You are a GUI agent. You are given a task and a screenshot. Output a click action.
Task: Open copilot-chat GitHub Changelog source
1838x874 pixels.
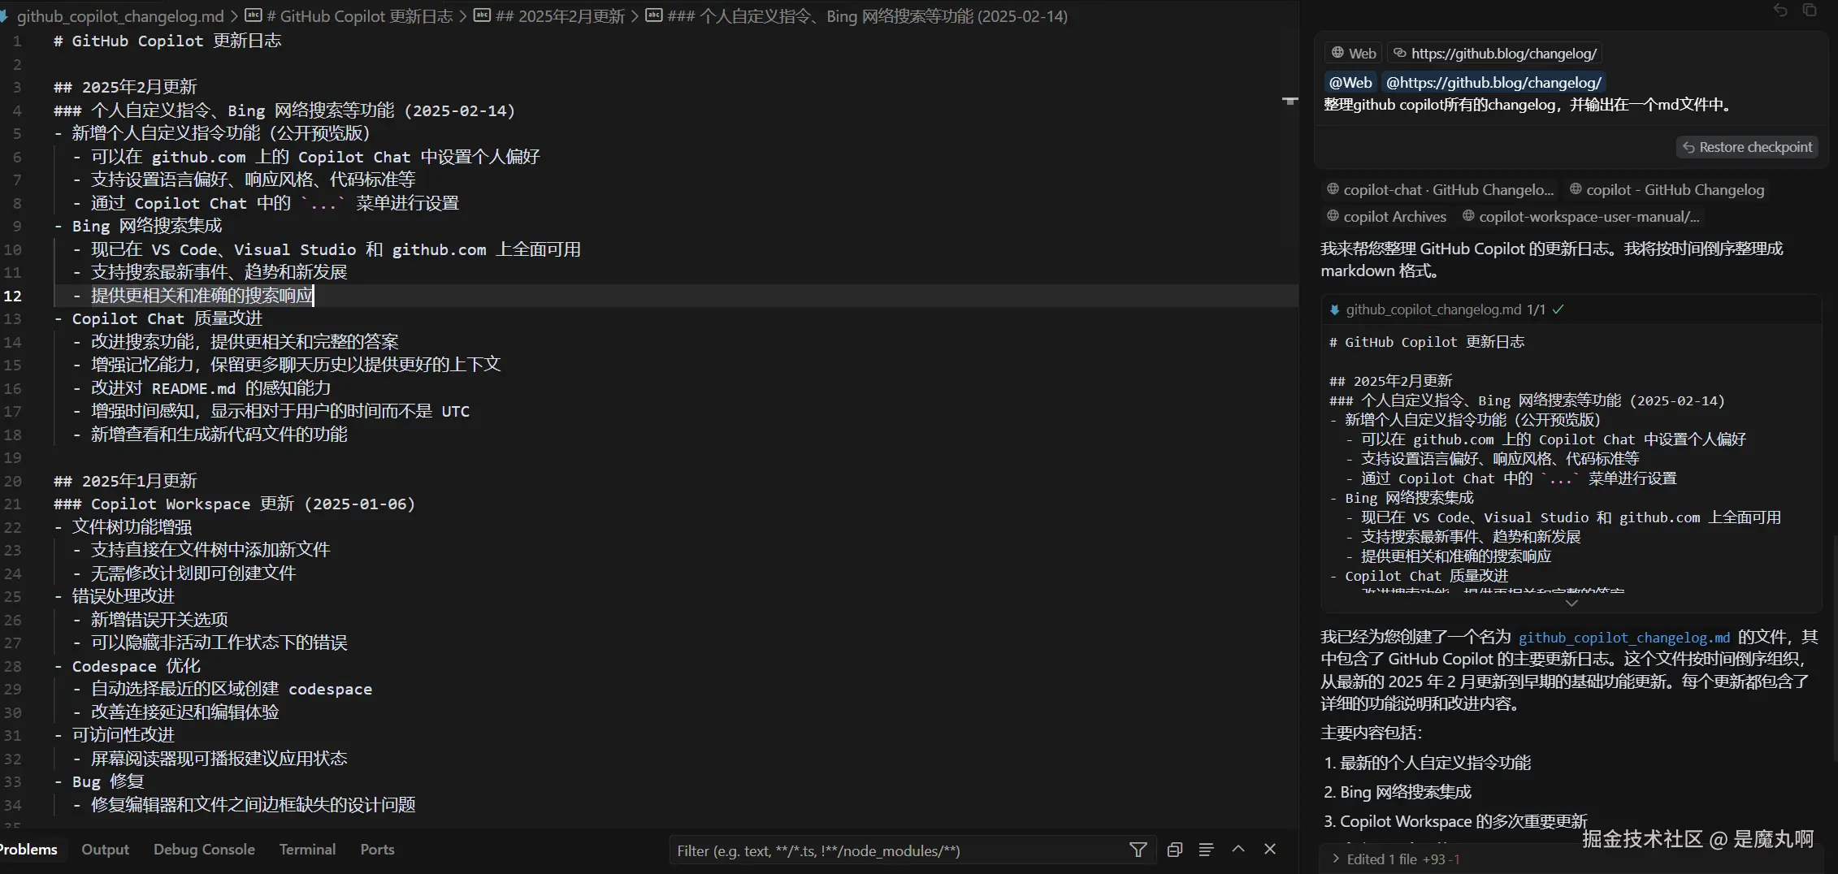[1440, 190]
